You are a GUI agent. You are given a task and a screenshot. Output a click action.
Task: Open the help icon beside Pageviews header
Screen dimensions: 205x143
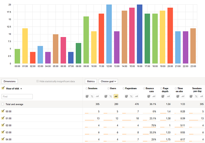124,88
